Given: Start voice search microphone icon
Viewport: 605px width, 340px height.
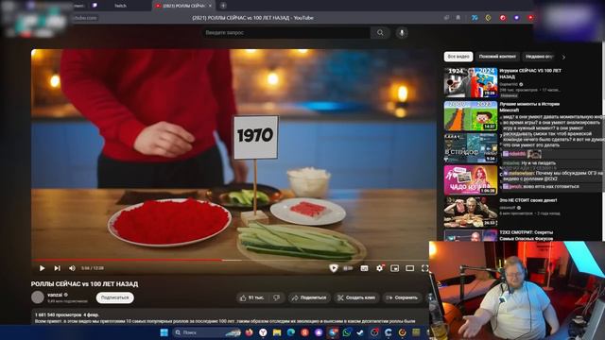Looking at the screenshot, I should point(402,33).
